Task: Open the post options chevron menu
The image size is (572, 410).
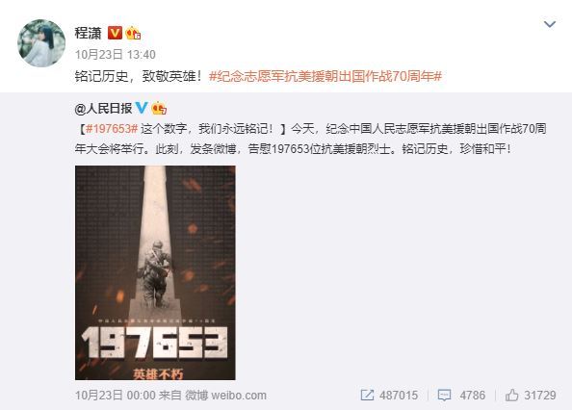Action: (550, 24)
